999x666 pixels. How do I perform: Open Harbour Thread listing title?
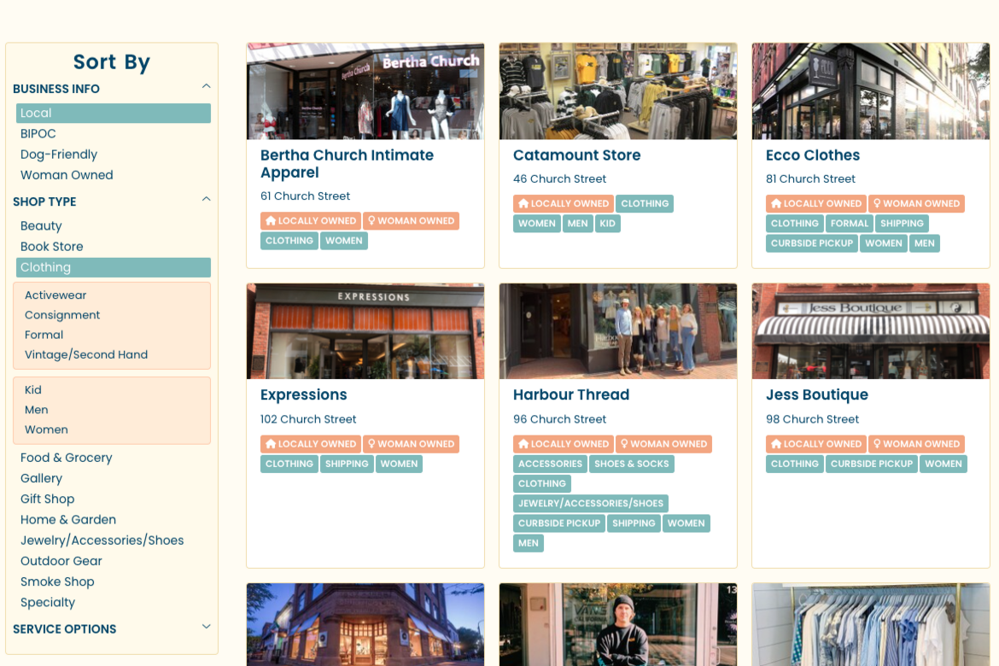571,395
